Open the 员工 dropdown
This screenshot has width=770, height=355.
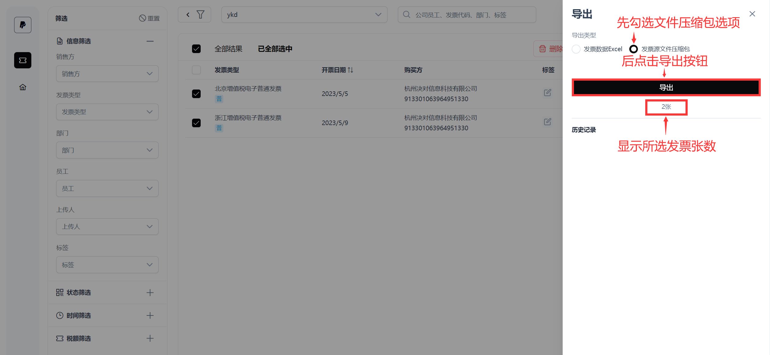pos(107,189)
